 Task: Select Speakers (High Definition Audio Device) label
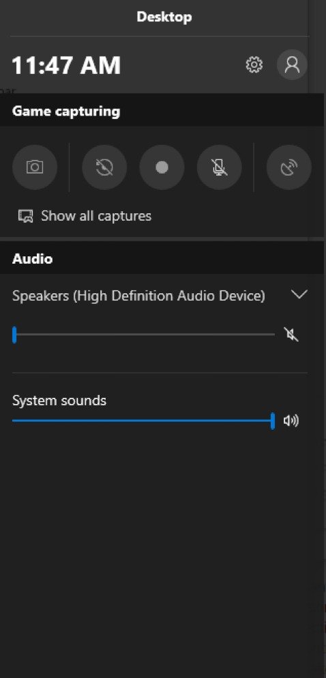[x=139, y=296]
